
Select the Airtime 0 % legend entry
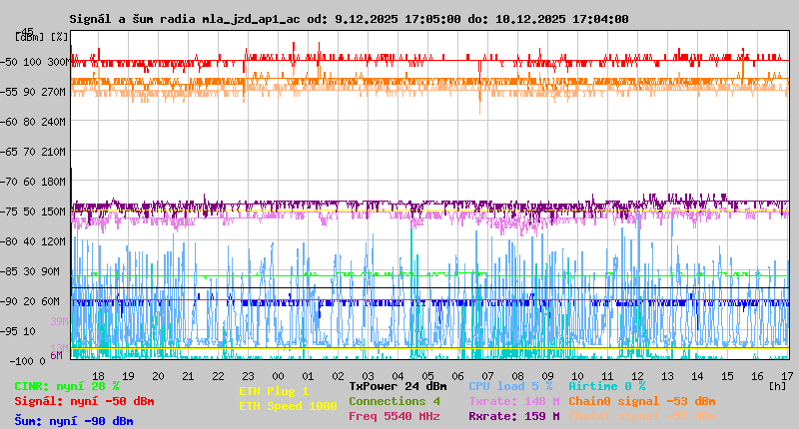pyautogui.click(x=606, y=386)
